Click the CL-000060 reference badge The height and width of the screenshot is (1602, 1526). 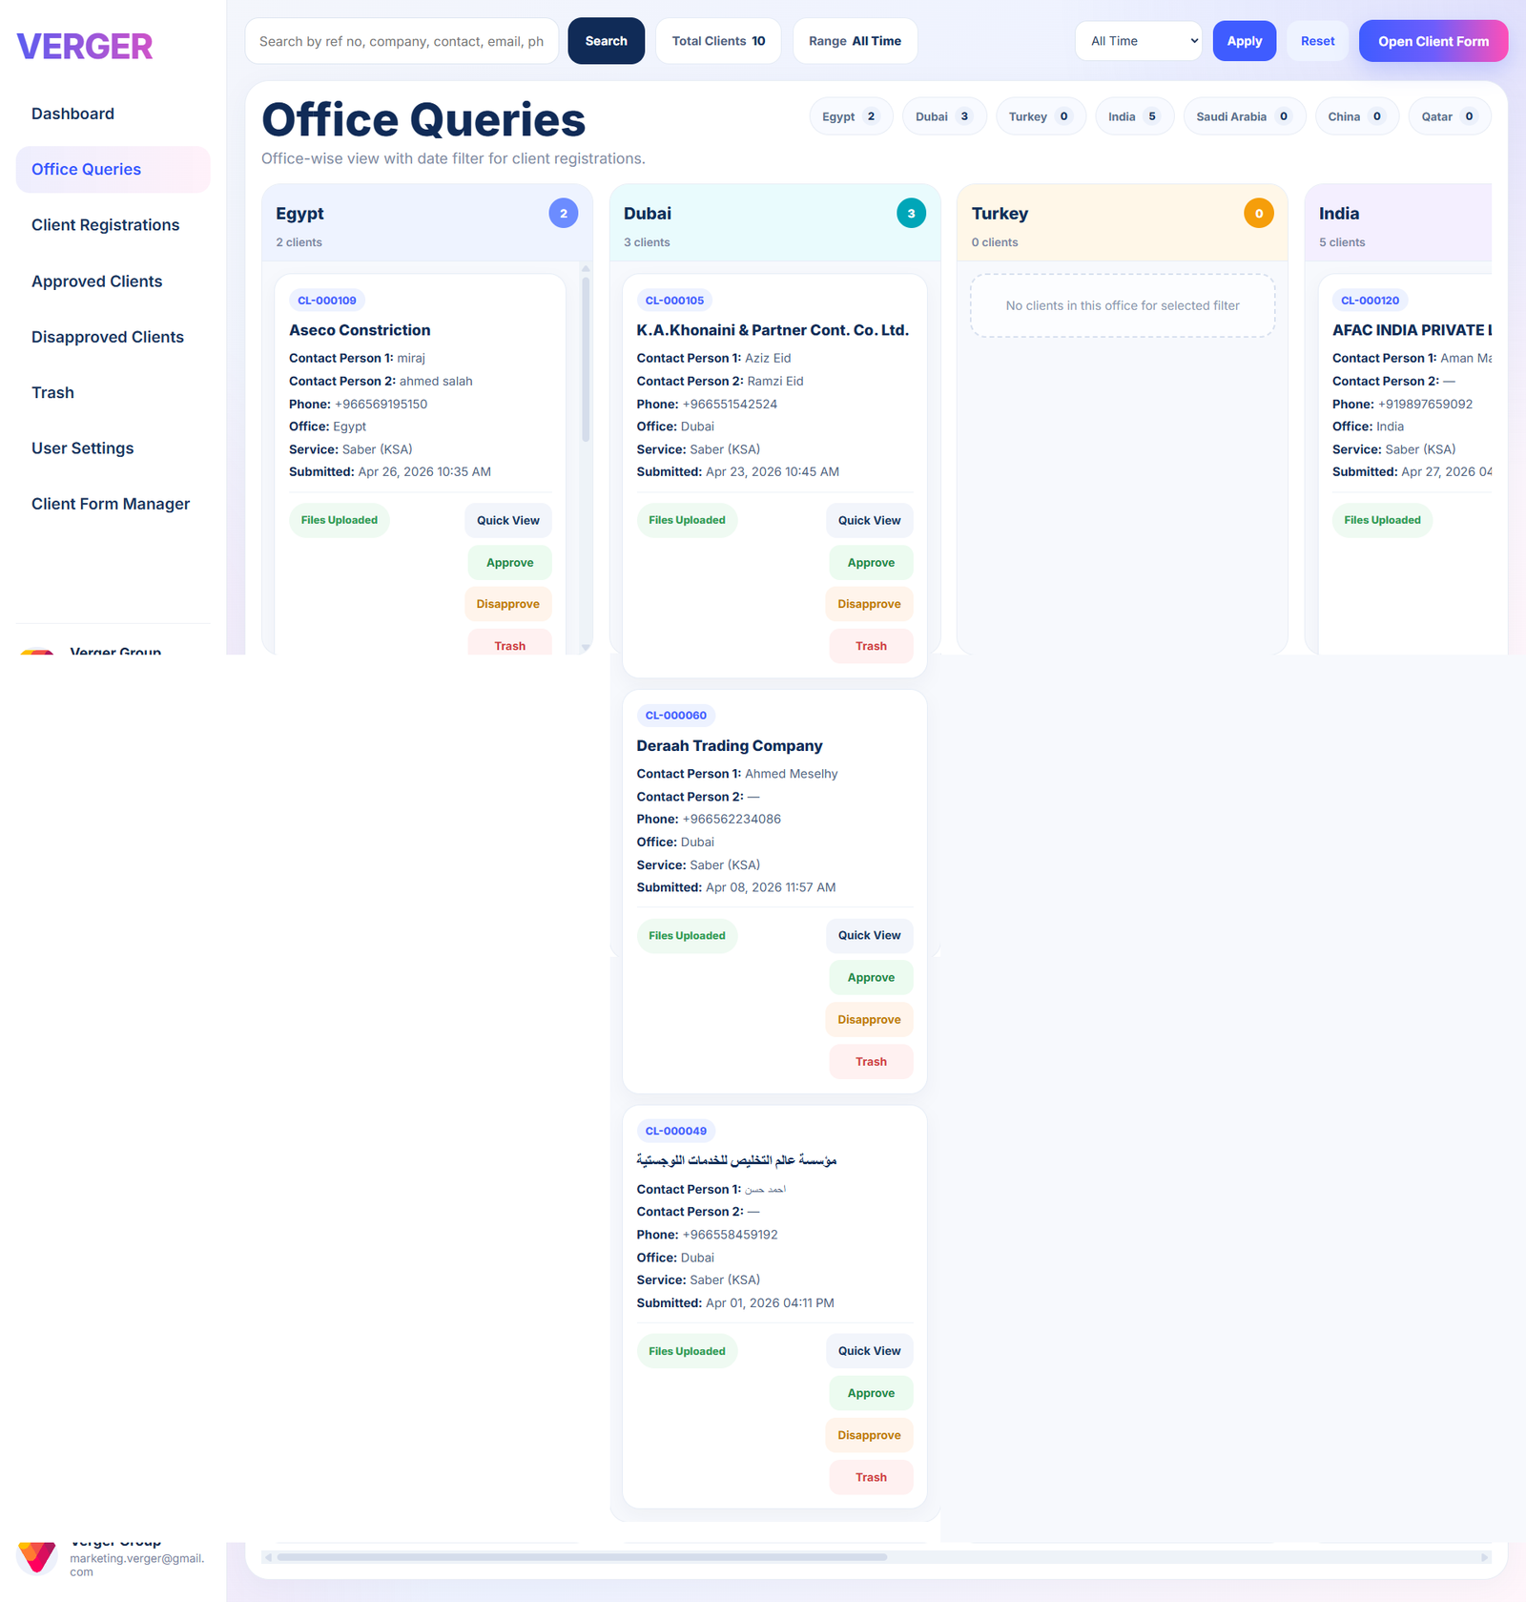click(676, 716)
